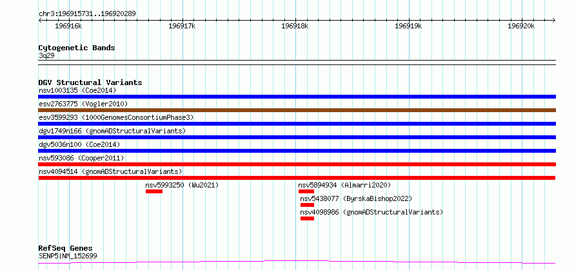Click the Cytogenetic Bands track title

pos(77,48)
